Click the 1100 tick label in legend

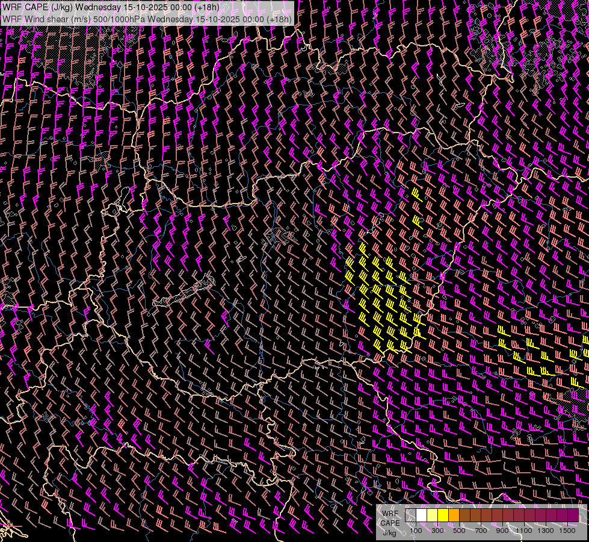tap(524, 531)
